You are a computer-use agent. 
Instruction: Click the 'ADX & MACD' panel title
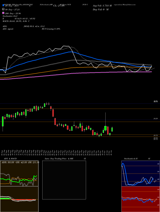(10, 159)
